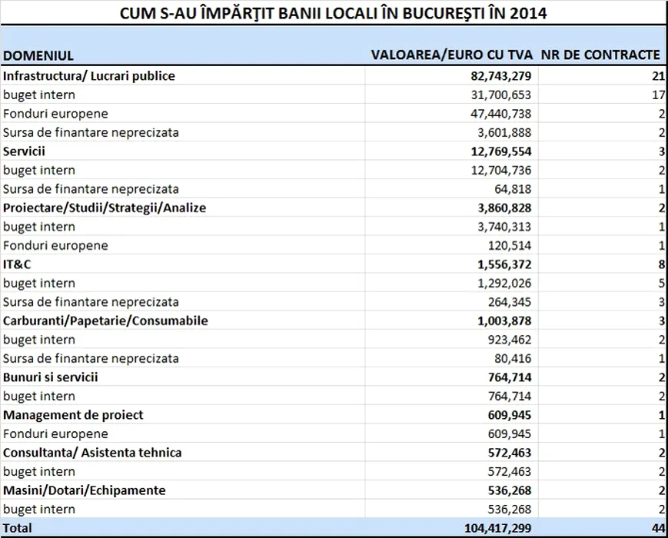Click the Carburanti/Papetarie/Consumabile row label
This screenshot has width=668, height=538.
[x=105, y=320]
